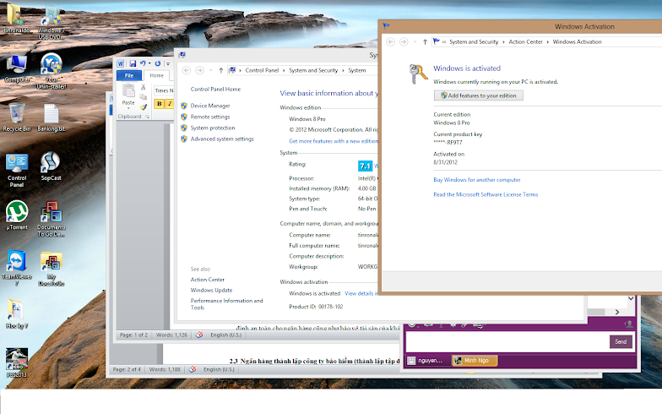Image resolution: width=662 pixels, height=414 pixels.
Task: Switch to 'Minh Ngo' chat tab
Action: [x=475, y=360]
